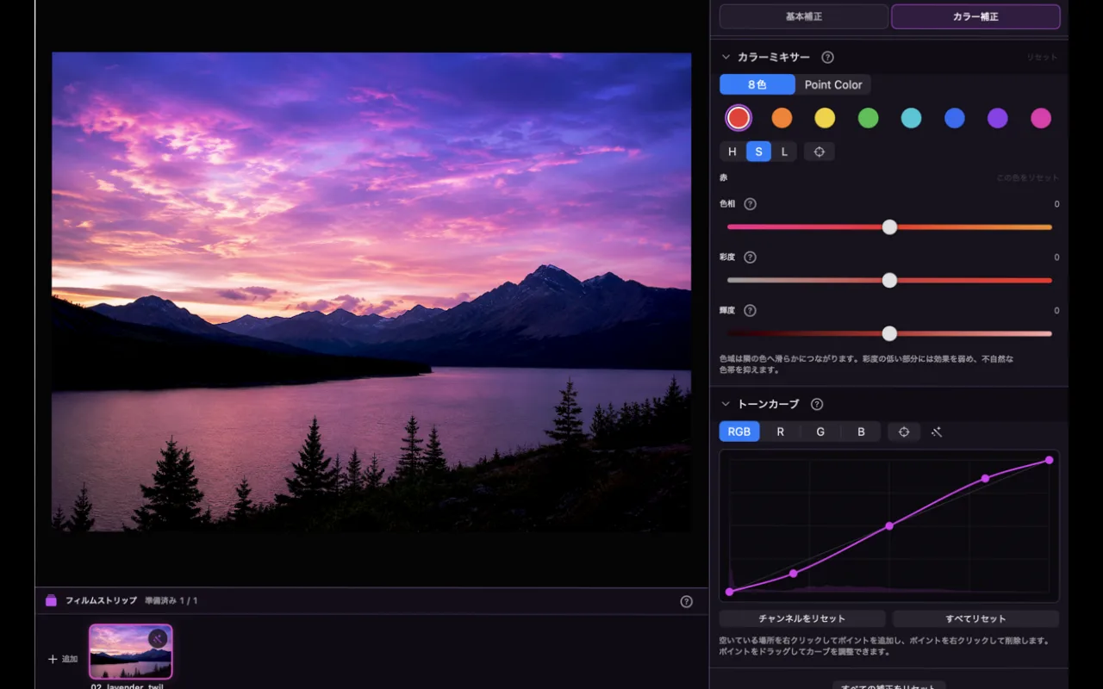Screen dimensions: 1103x689
Task: Open help for カラーミキサー
Action: click(827, 58)
